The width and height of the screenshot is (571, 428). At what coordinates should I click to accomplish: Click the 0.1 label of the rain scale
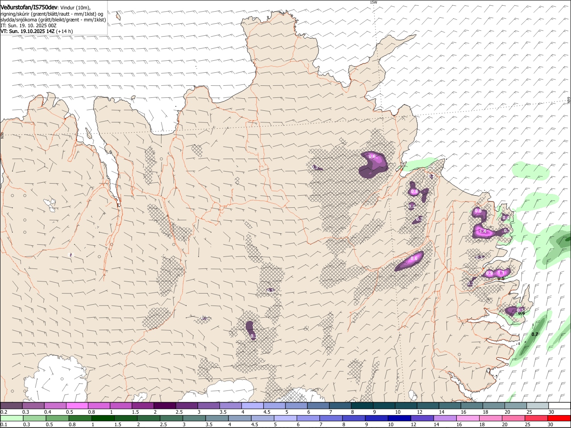[4, 425]
